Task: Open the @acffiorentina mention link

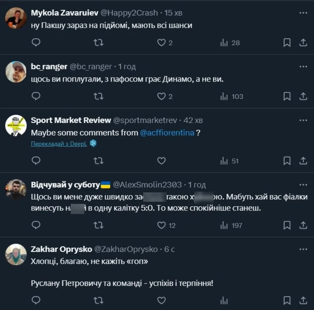Action: pos(167,132)
